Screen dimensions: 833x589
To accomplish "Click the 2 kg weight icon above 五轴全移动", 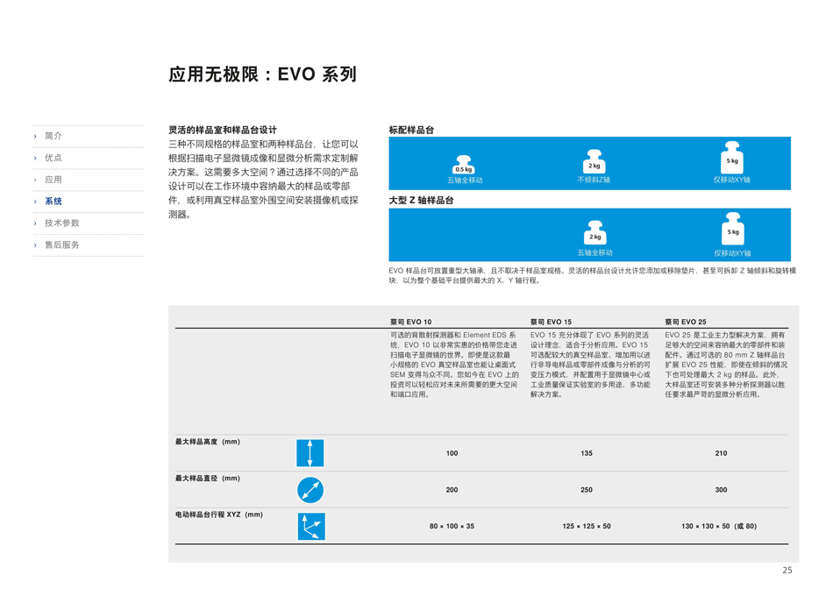I will click(595, 232).
